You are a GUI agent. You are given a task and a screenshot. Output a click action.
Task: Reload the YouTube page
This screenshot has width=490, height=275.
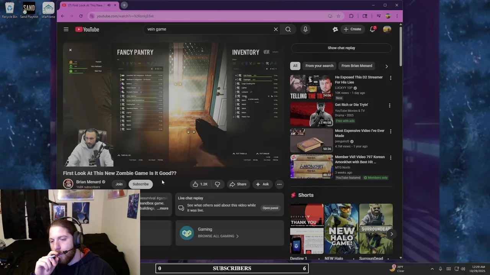(x=81, y=16)
